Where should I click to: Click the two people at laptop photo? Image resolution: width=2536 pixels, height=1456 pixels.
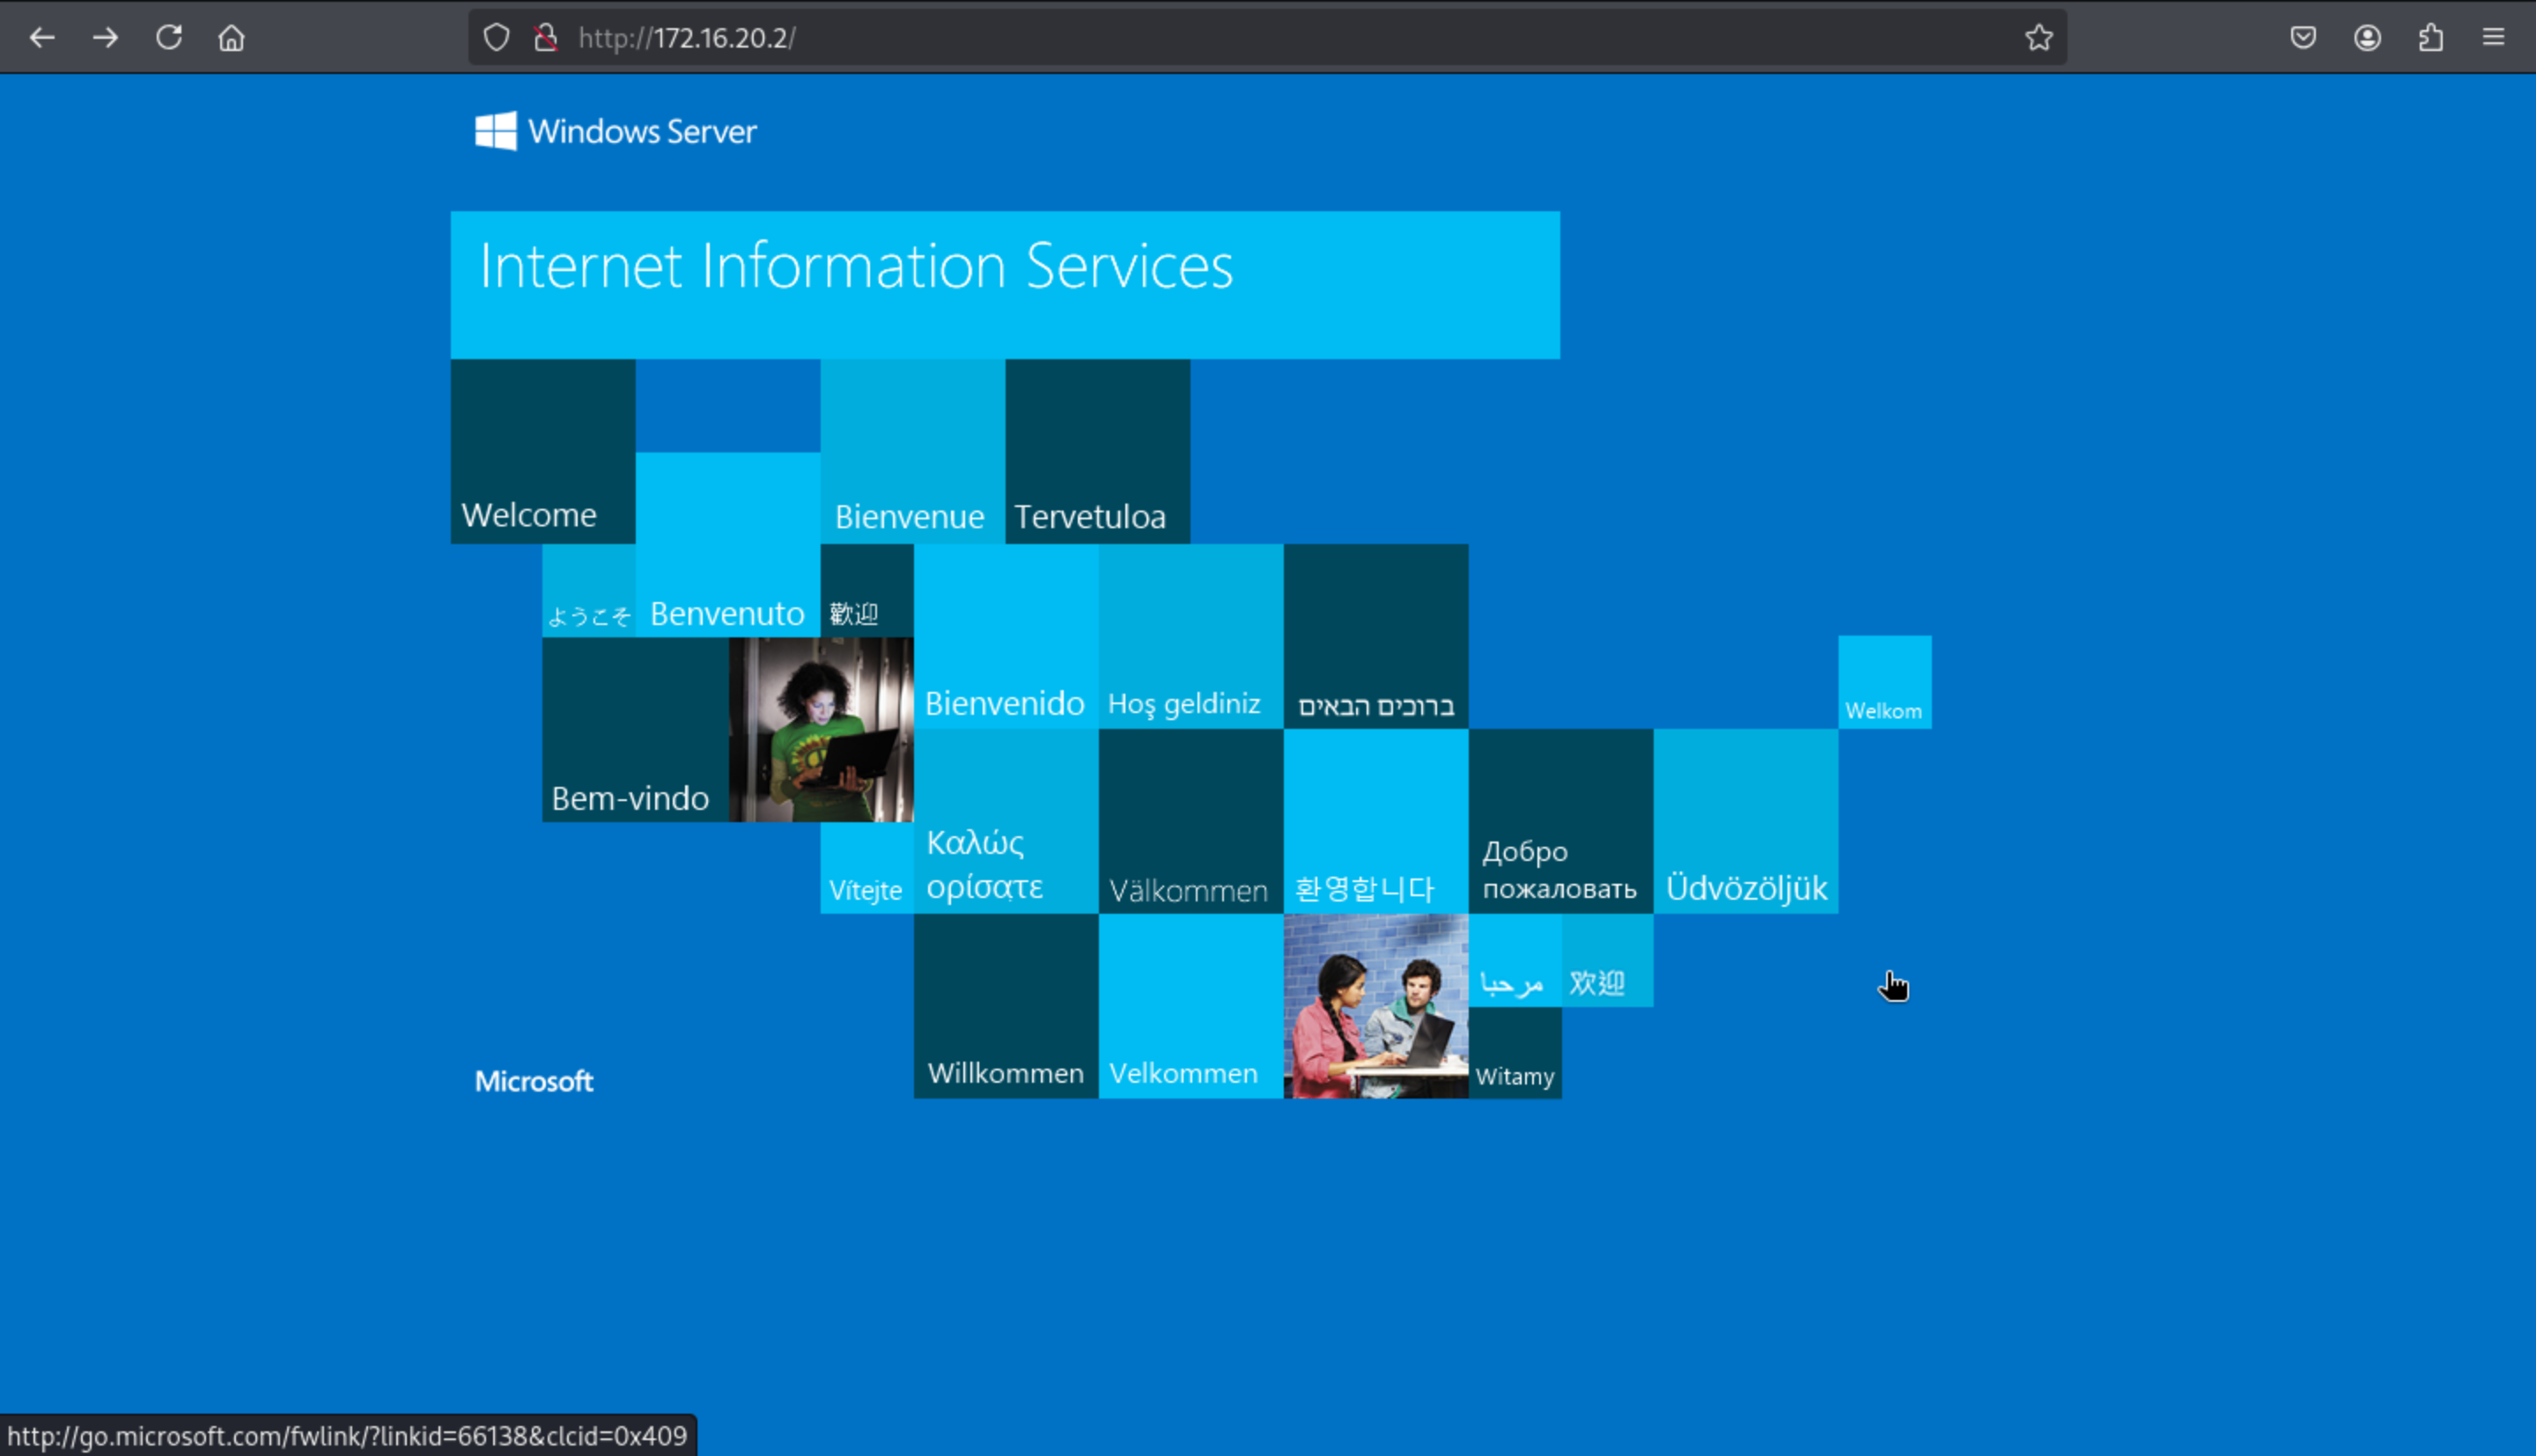click(x=1375, y=1006)
